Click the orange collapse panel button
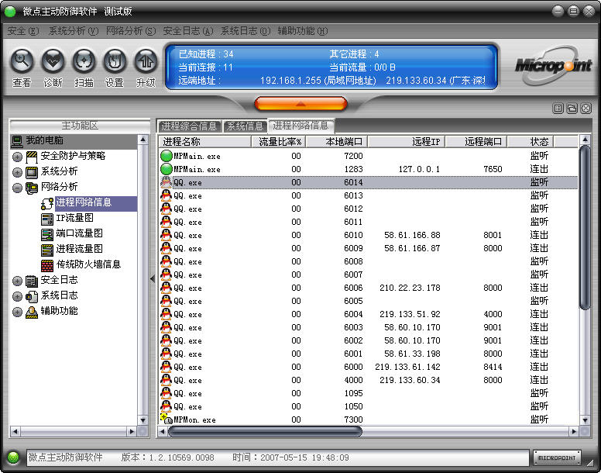 [300, 104]
